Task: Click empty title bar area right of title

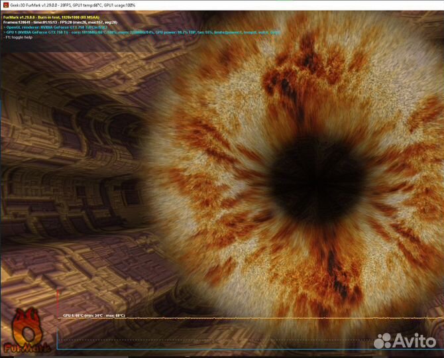Action: 298,5
